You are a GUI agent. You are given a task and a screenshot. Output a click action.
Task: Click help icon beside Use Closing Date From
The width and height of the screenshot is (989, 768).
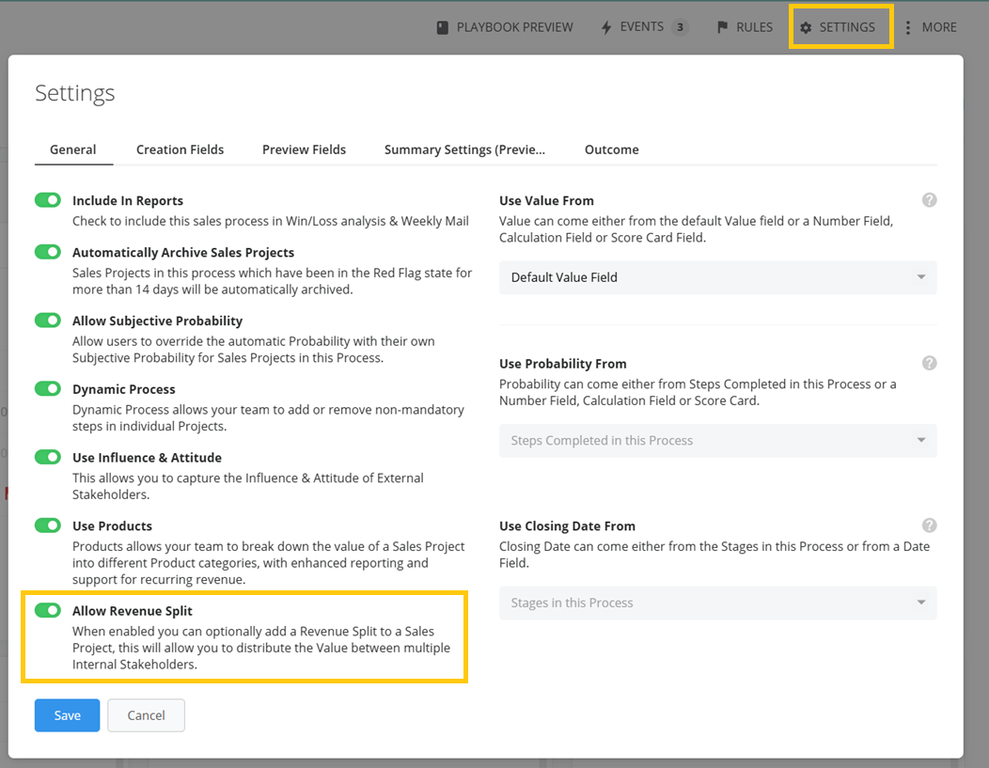[929, 525]
